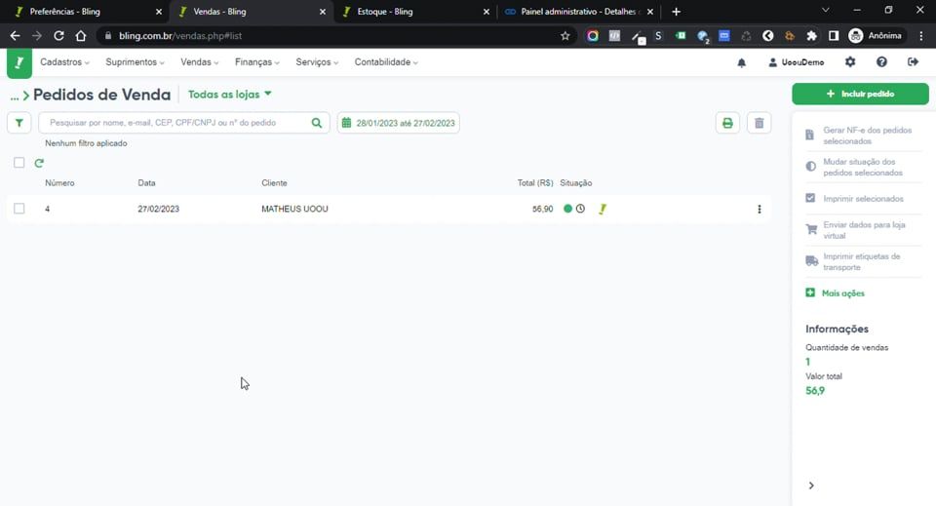This screenshot has height=506, width=936.
Task: Check the box for order number 4
Action: (x=19, y=209)
